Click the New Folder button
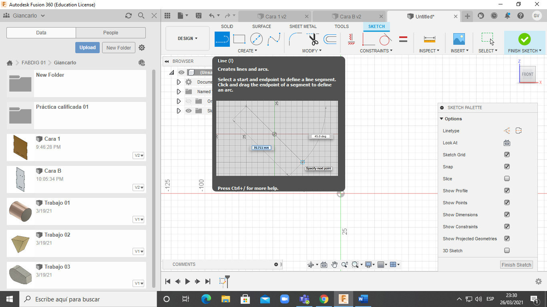Image resolution: width=547 pixels, height=307 pixels. click(119, 48)
